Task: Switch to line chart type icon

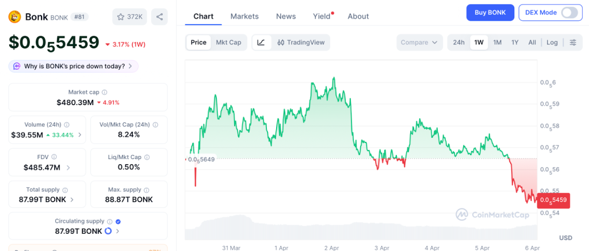Action: 261,43
